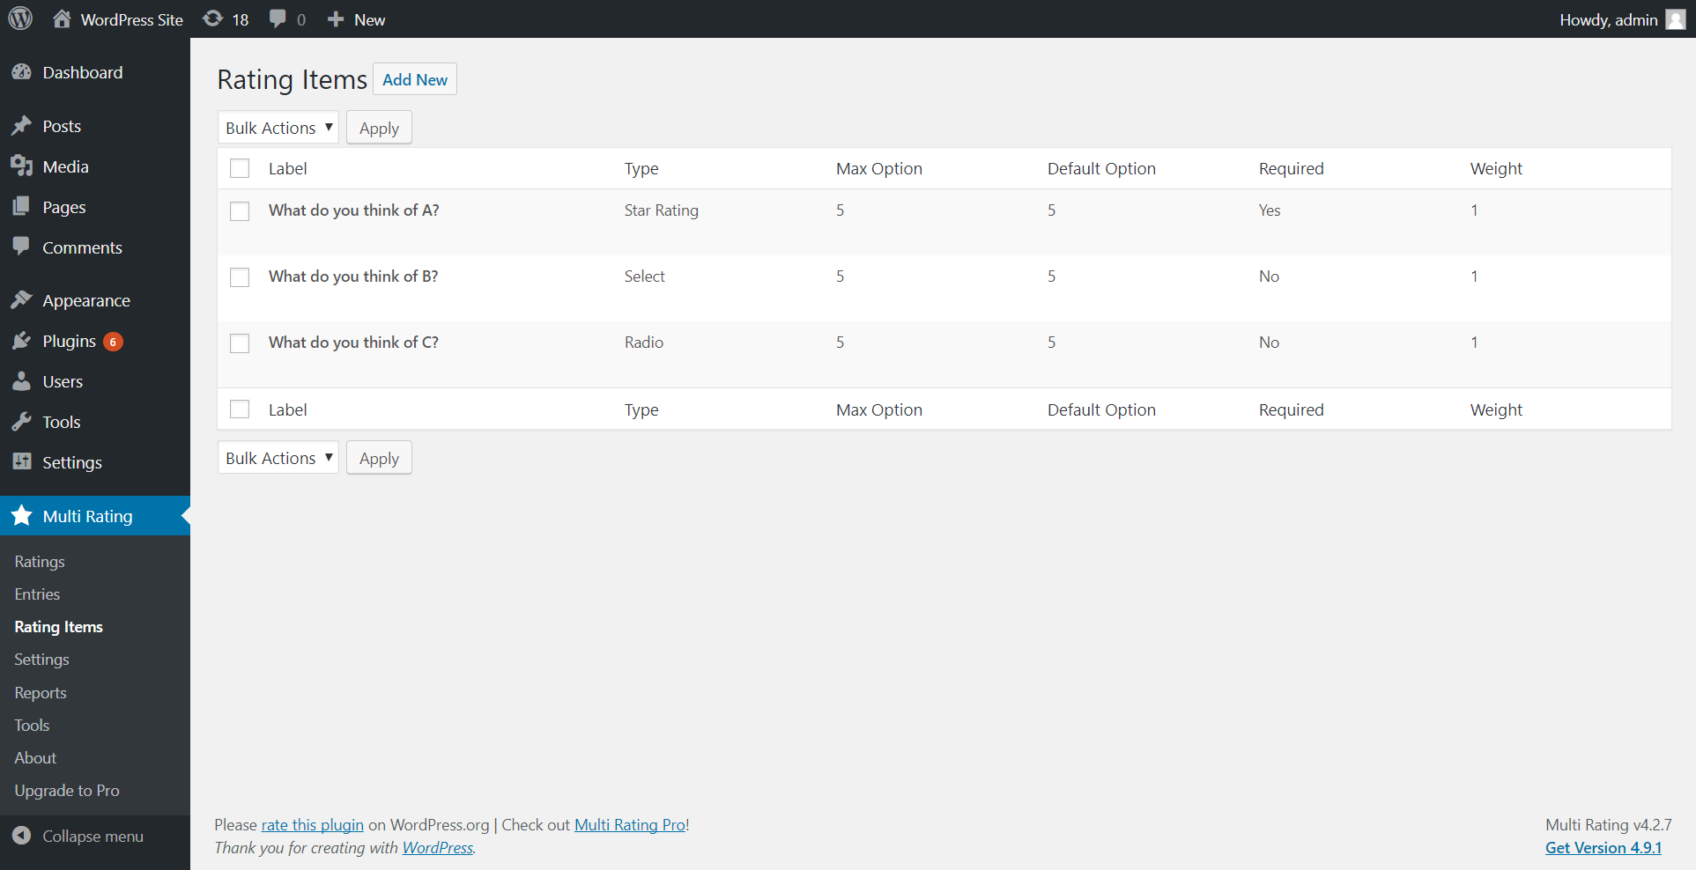Screen dimensions: 1696x870
Task: Open the Howdy, admin account menu
Action: [1621, 19]
